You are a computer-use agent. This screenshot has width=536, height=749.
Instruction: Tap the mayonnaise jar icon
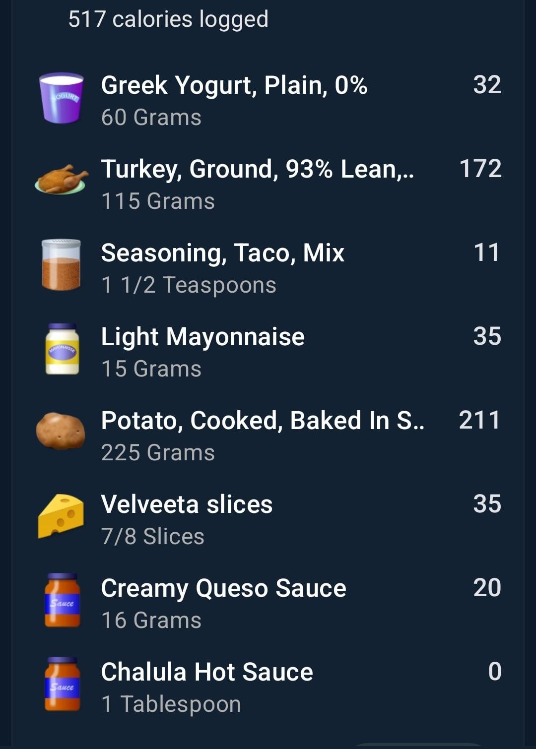tap(62, 349)
